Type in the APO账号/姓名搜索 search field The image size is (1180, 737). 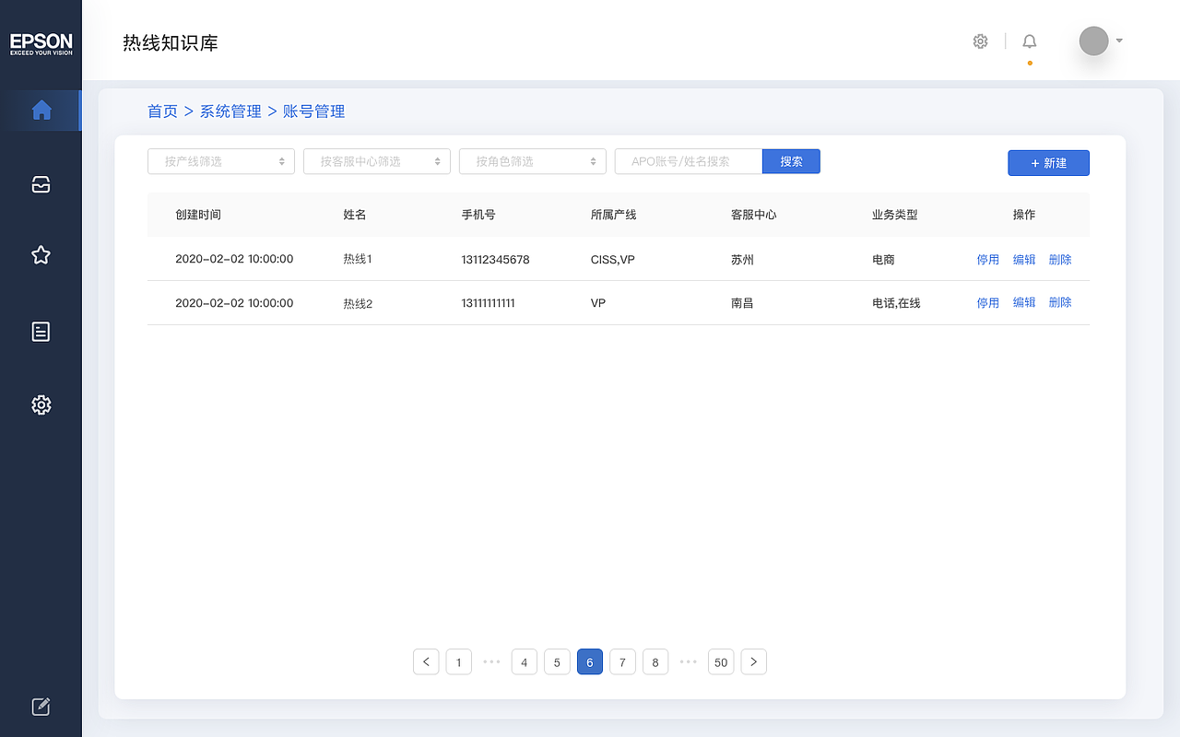coord(688,160)
